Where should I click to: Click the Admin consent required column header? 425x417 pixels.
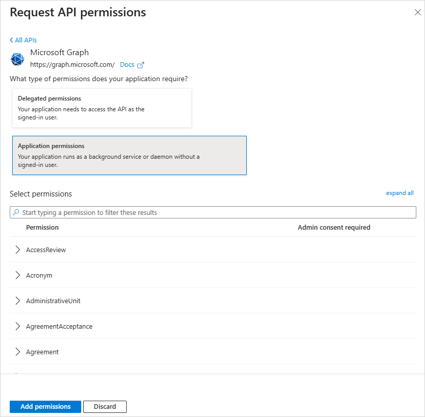334,227
